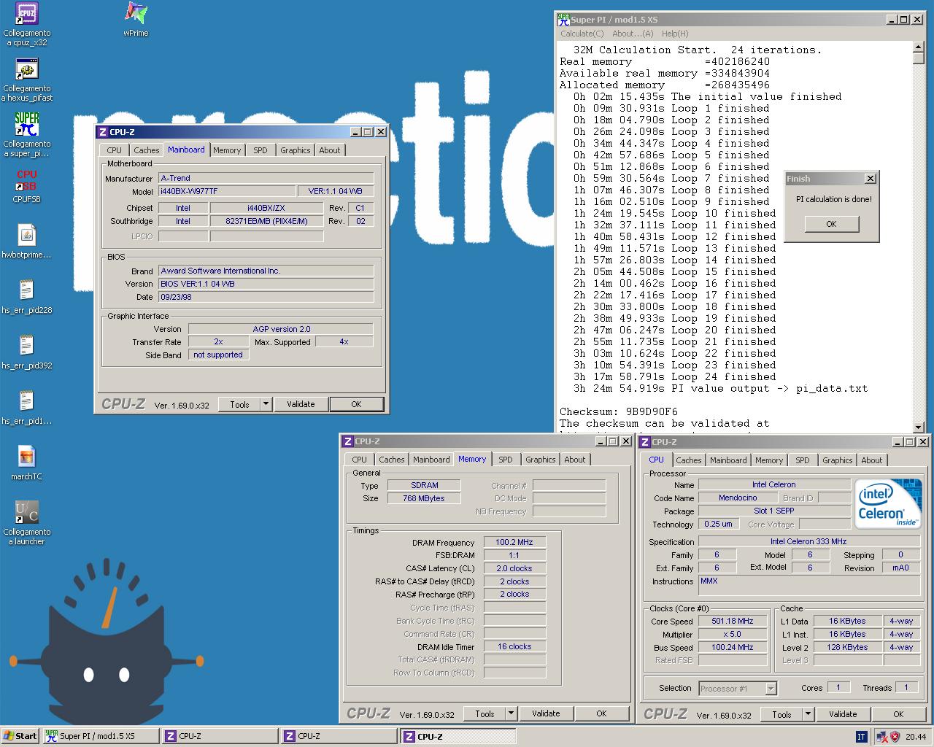
Task: Click the CPU-Z CPU window title icon
Action: click(x=645, y=442)
